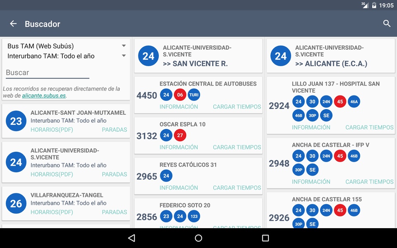Screen dimensions: 397x248
Task: Open HORARIOS(PDF) for Alicante-Sant Joan-Mutxamel
Action: 52,130
